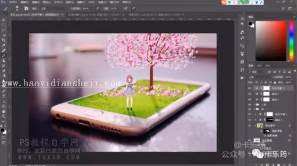Viewport: 297px width, 166px height.
Task: Open the layer filter kind dropdown
Action: click(257, 72)
